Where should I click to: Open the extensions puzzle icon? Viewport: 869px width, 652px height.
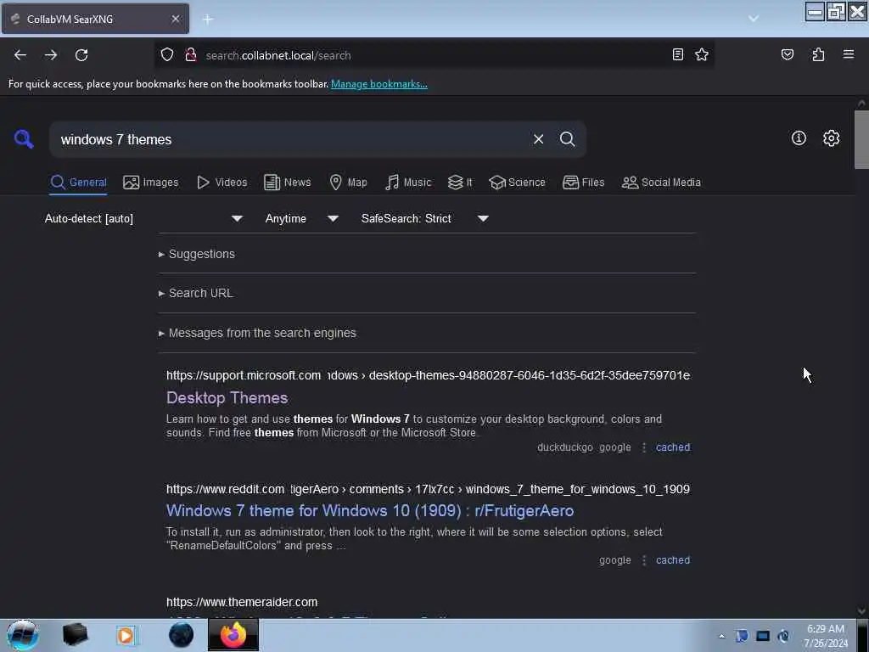click(818, 54)
